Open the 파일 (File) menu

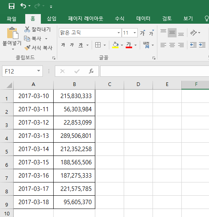click(x=12, y=18)
